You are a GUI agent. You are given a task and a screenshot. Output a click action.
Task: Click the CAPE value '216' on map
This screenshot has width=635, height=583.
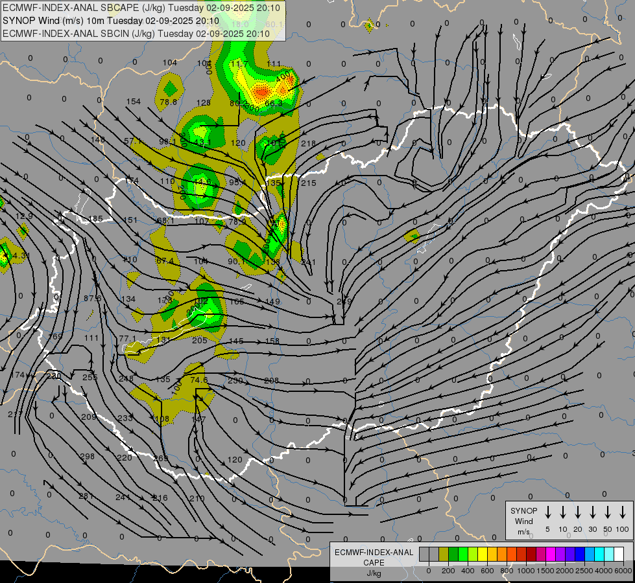160,497
